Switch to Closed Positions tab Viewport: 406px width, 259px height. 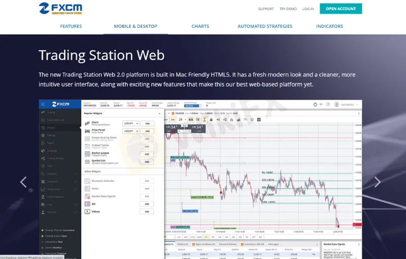pos(228,244)
